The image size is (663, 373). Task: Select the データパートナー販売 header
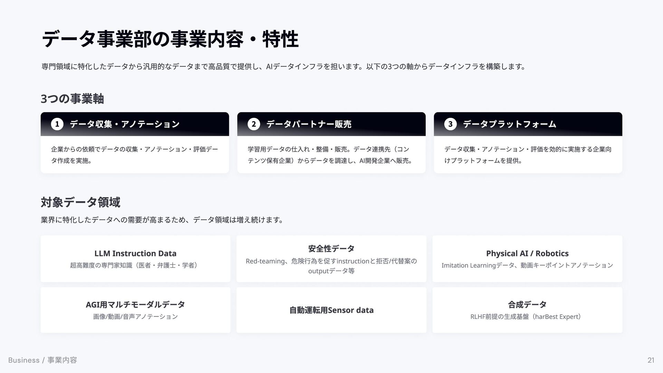click(309, 124)
